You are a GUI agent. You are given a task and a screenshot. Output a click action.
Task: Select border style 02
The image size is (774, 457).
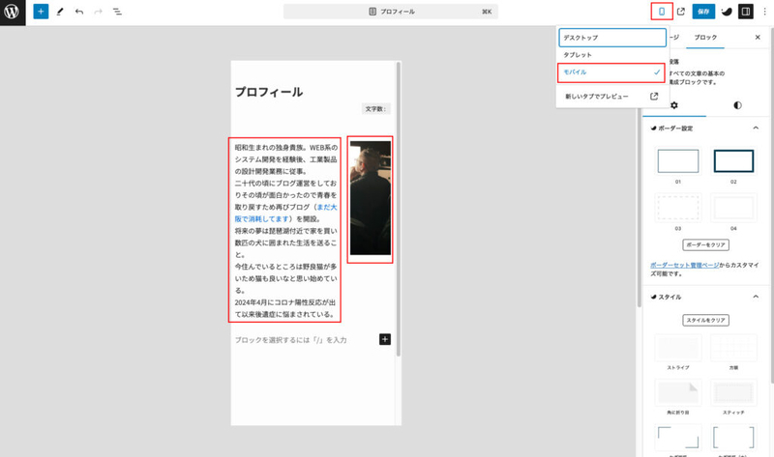pyautogui.click(x=733, y=161)
